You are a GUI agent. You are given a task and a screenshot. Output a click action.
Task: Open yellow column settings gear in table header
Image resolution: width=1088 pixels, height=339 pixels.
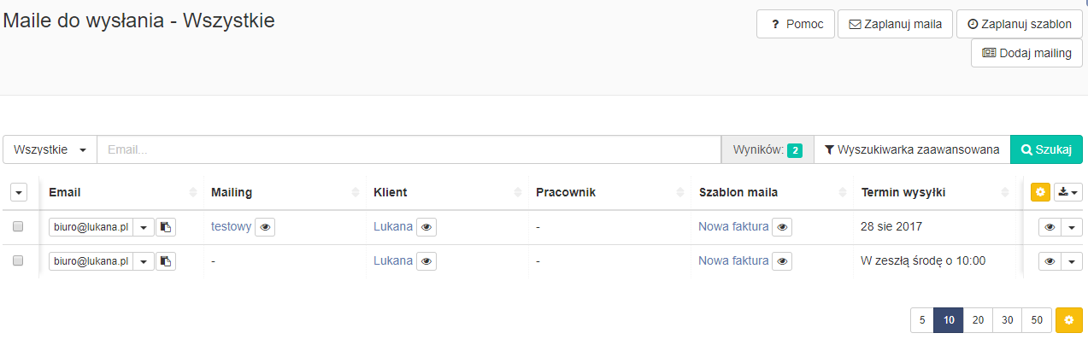click(x=1040, y=192)
